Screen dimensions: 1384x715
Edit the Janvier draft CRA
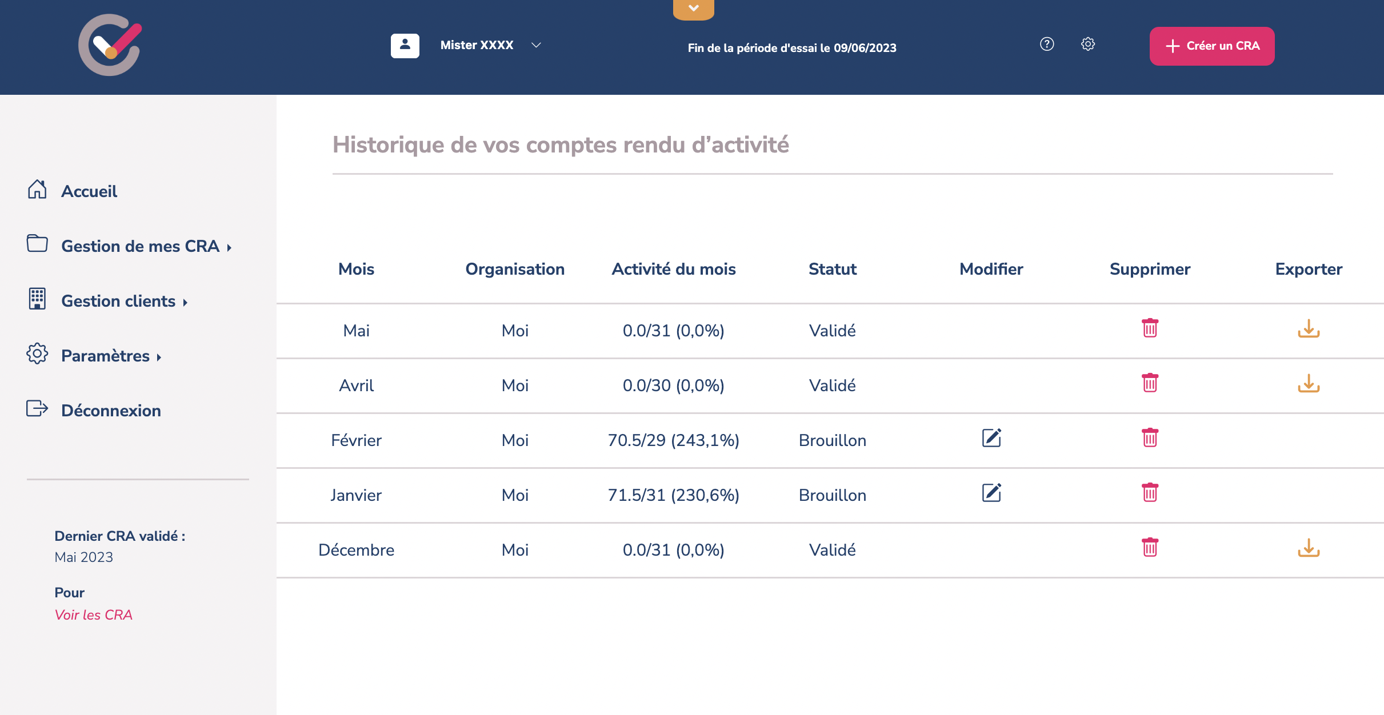(991, 493)
